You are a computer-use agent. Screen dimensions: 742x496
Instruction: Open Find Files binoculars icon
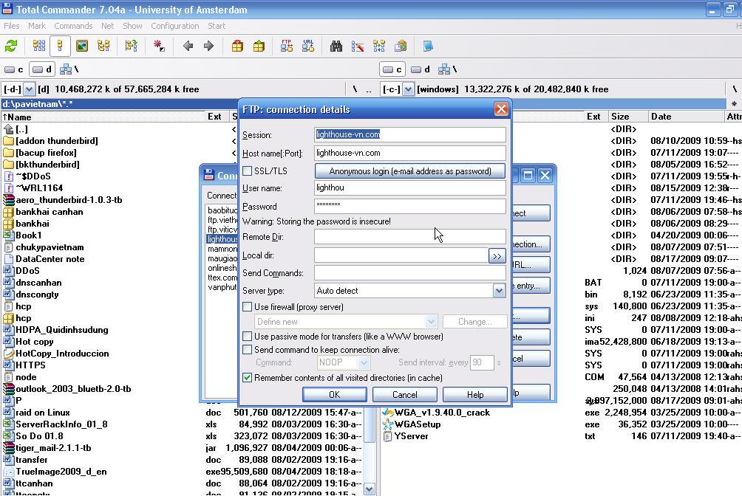coord(336,46)
